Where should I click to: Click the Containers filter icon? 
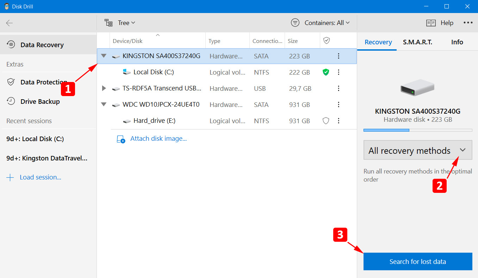click(295, 23)
